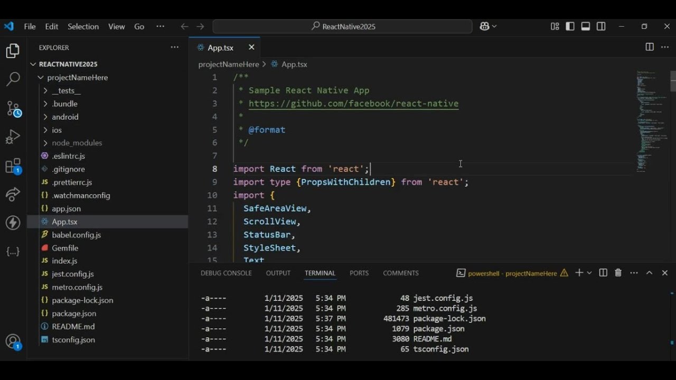Open the Accounts icon in activity bar

[x=13, y=342]
